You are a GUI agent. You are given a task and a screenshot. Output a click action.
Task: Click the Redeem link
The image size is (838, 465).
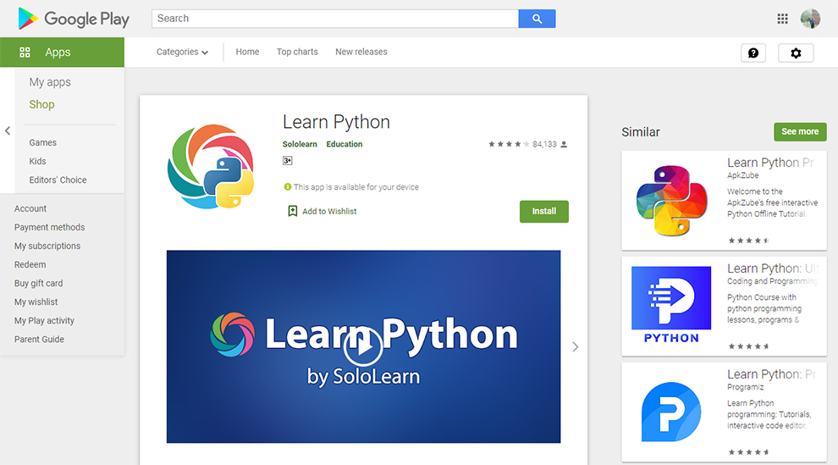[x=30, y=264]
